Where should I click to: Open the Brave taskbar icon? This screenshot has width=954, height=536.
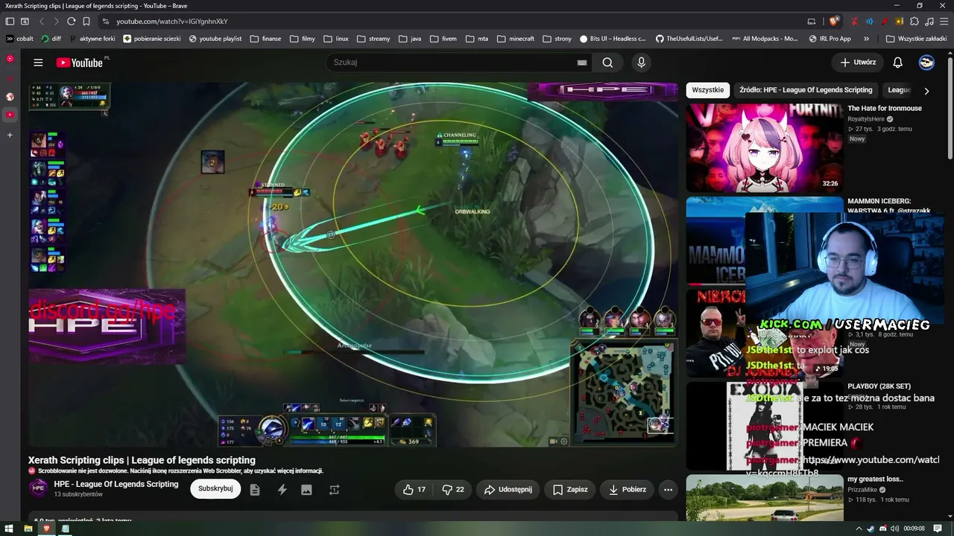click(x=46, y=529)
